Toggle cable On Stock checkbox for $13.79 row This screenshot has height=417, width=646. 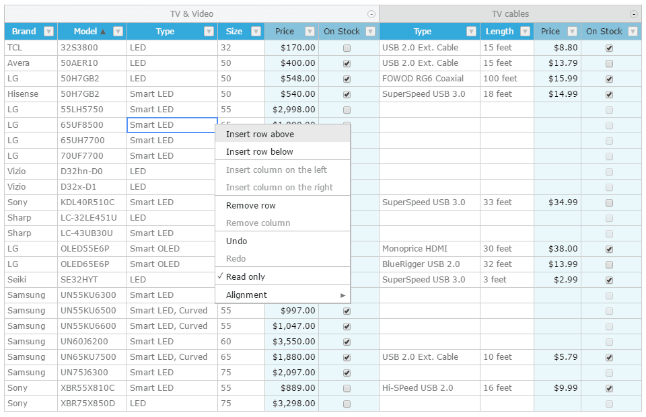(610, 64)
